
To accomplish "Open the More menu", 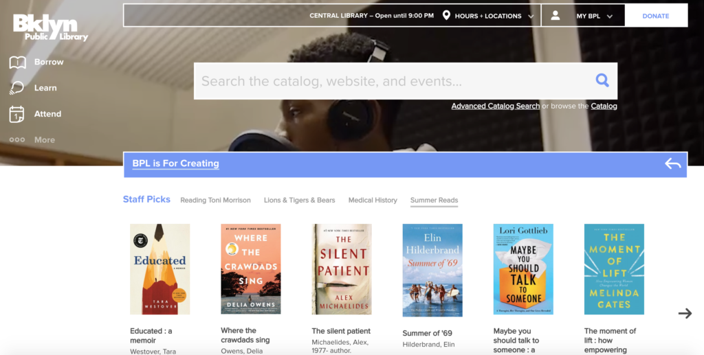I will (45, 140).
